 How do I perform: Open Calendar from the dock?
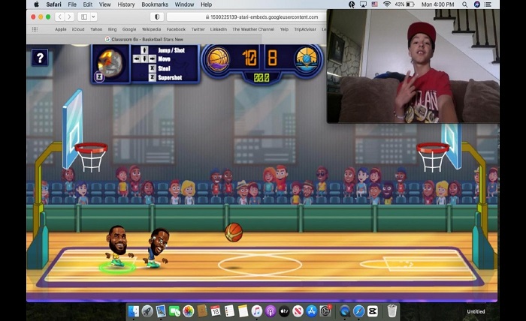click(216, 311)
